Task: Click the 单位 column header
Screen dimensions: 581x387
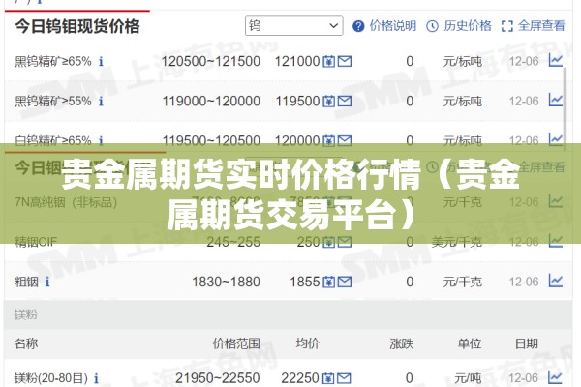Action: [470, 343]
